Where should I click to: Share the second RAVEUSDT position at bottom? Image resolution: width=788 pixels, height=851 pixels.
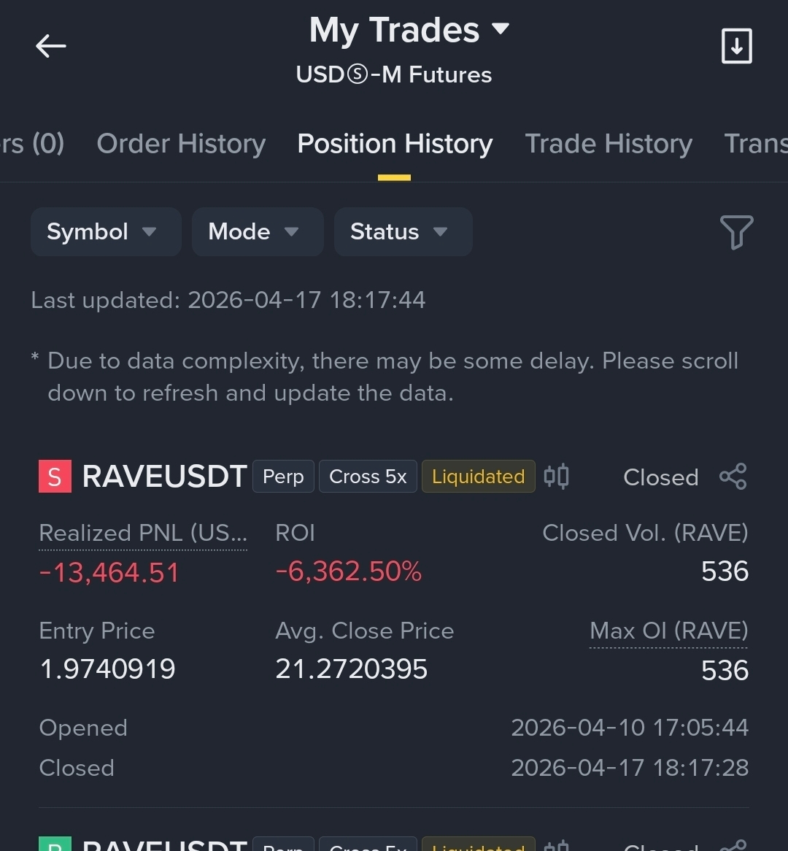coord(734,846)
